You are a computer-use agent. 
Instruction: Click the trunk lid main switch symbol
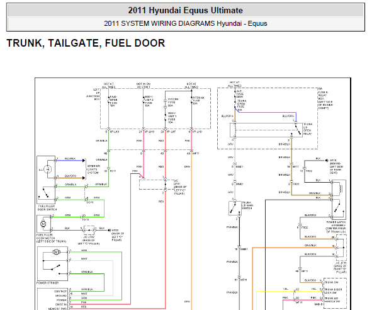[x=235, y=208]
